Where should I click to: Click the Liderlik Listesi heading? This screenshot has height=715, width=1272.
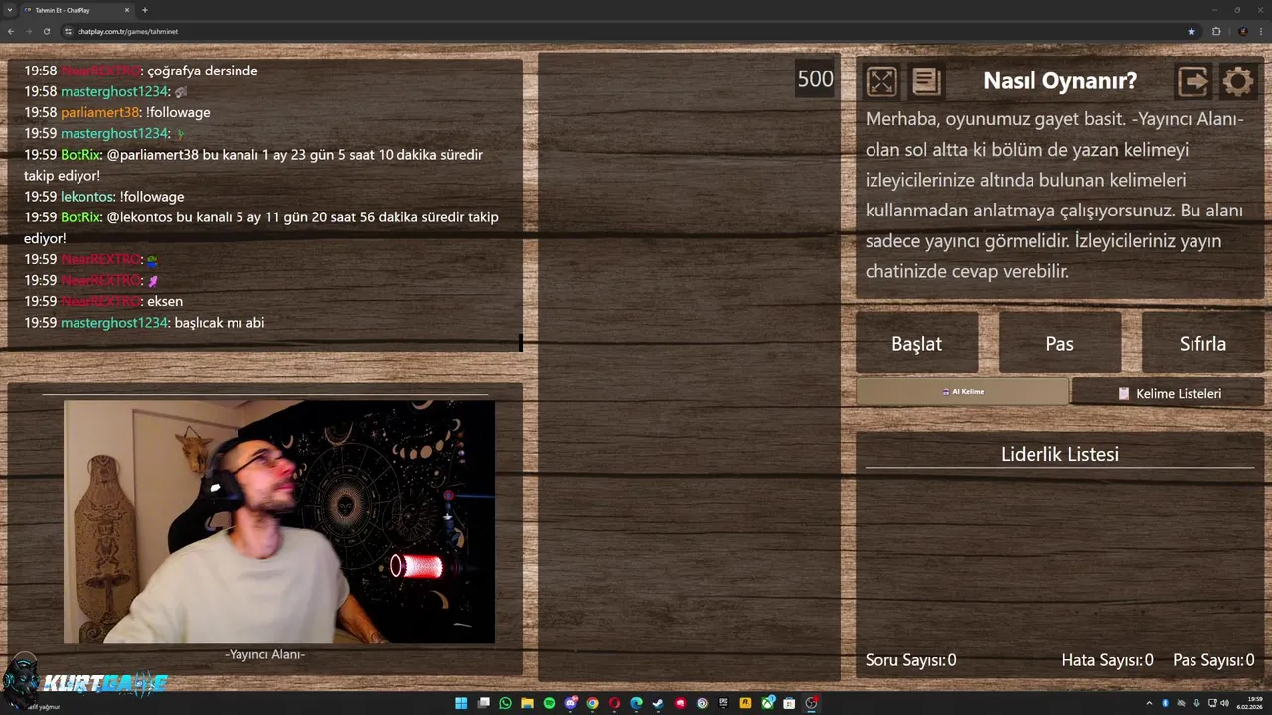[1059, 454]
